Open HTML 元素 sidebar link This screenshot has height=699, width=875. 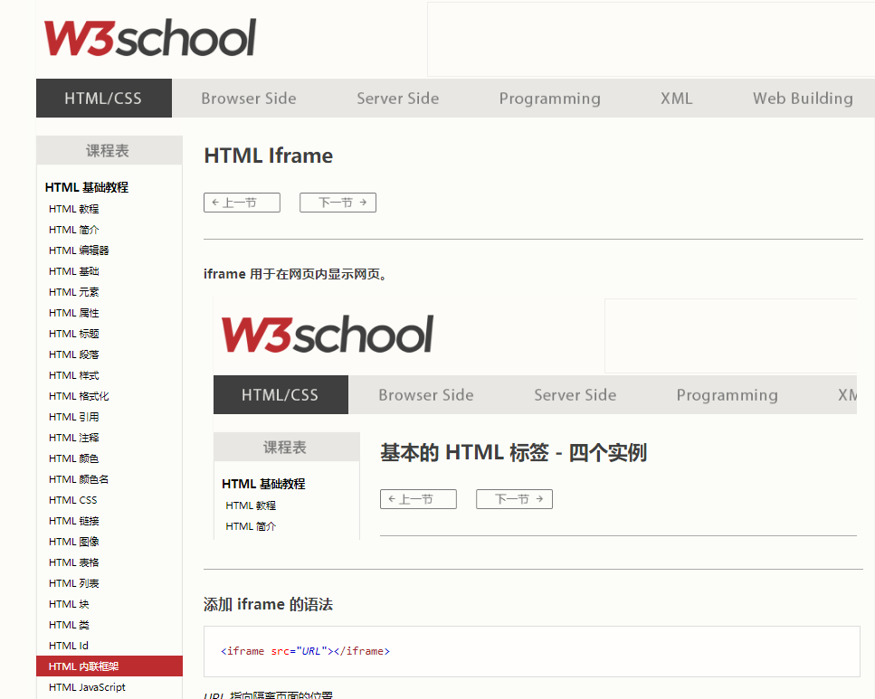73,292
